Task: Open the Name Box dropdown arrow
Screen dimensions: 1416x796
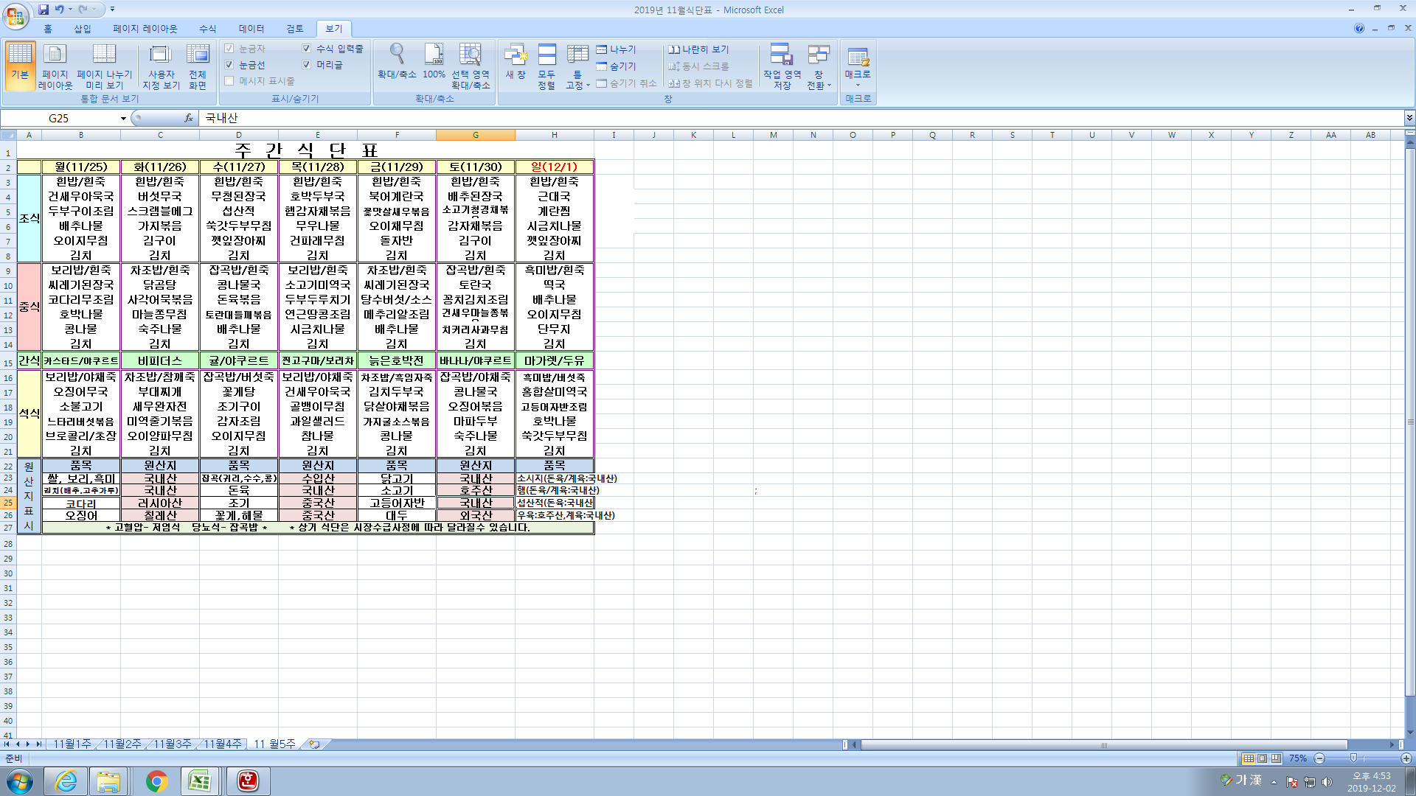Action: pyautogui.click(x=123, y=118)
